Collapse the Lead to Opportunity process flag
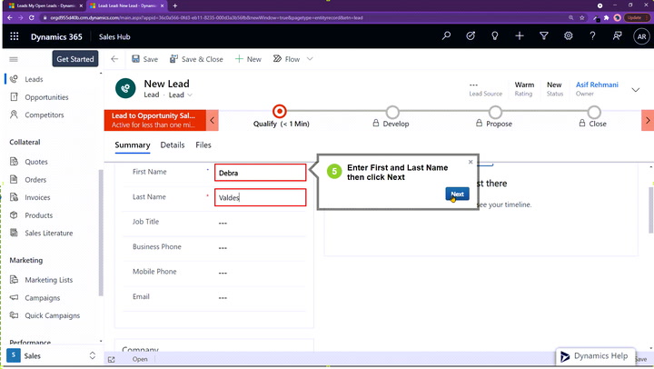 point(212,121)
